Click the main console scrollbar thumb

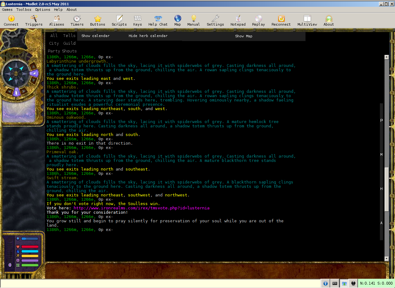tap(387, 190)
